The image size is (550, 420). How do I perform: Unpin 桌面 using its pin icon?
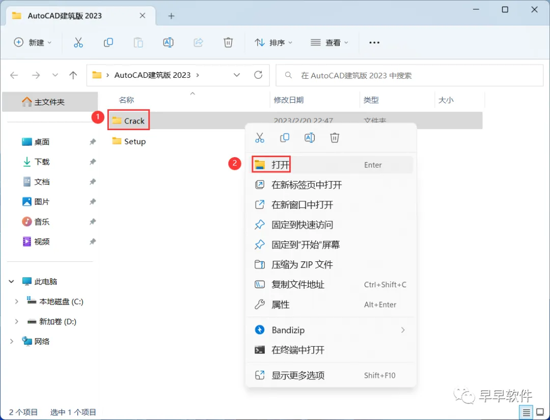coord(93,142)
